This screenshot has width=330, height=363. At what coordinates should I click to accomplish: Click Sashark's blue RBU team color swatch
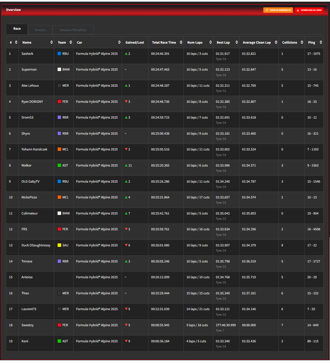click(59, 54)
